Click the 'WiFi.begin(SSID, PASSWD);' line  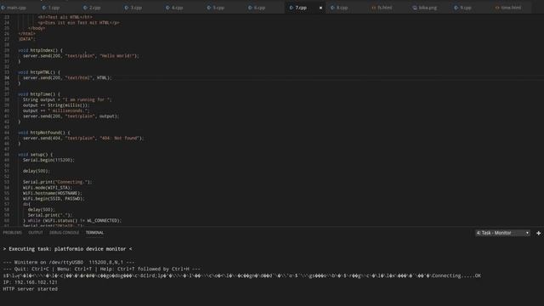tap(54, 198)
